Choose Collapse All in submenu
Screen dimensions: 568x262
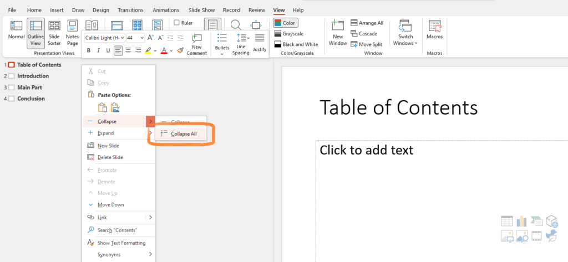(183, 133)
